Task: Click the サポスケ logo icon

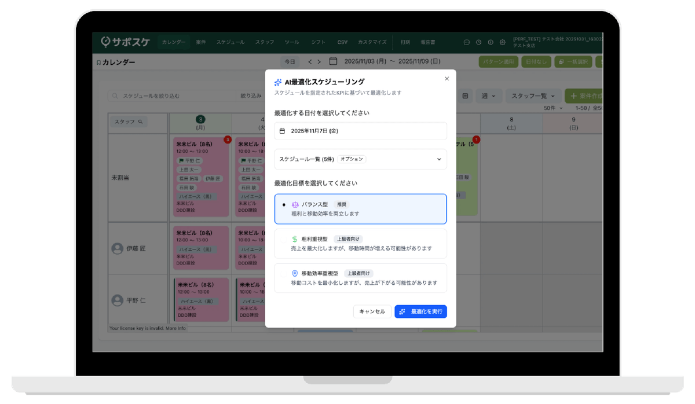Action: [105, 42]
